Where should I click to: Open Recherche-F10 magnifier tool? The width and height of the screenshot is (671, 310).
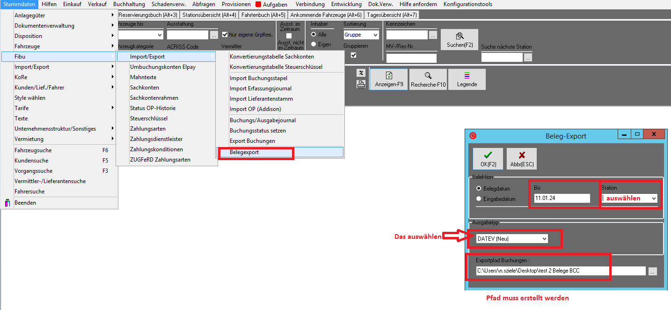428,79
